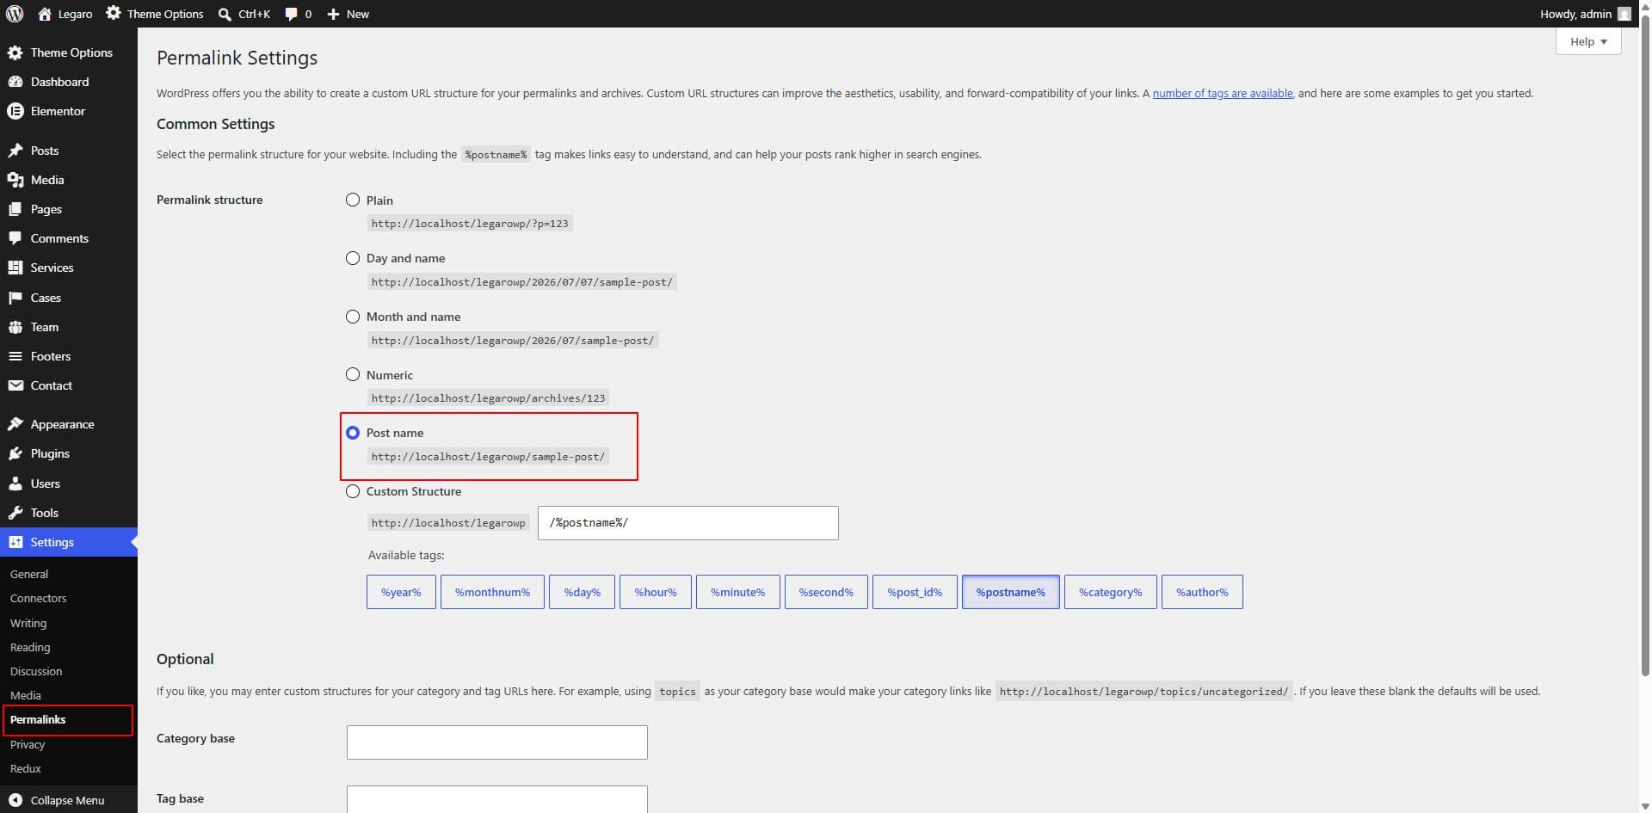Click the WordPress logo icon

[15, 14]
